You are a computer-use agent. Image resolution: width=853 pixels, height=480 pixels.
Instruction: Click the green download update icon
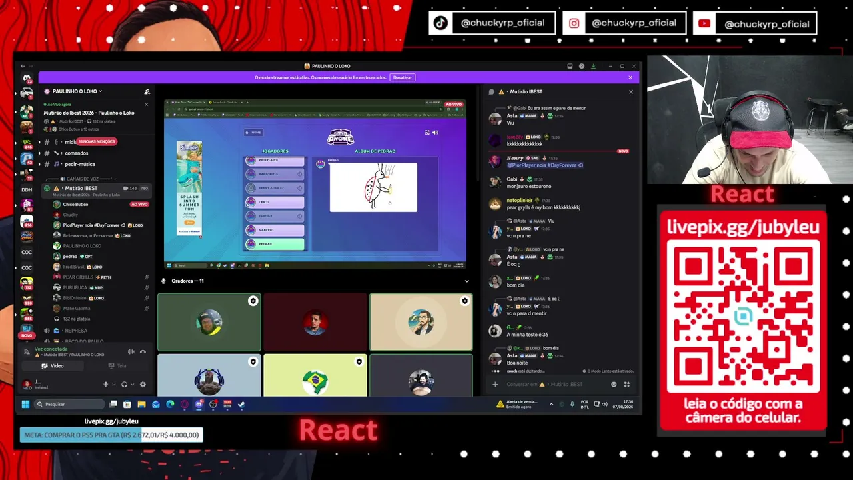[x=593, y=66]
